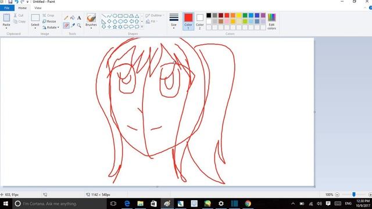Switch to the View tab

[x=38, y=8]
